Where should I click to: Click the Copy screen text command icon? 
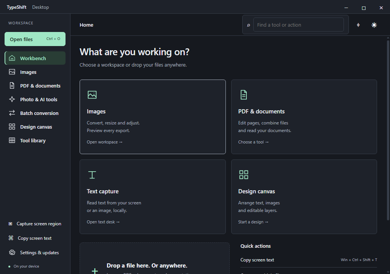[x=11, y=238]
